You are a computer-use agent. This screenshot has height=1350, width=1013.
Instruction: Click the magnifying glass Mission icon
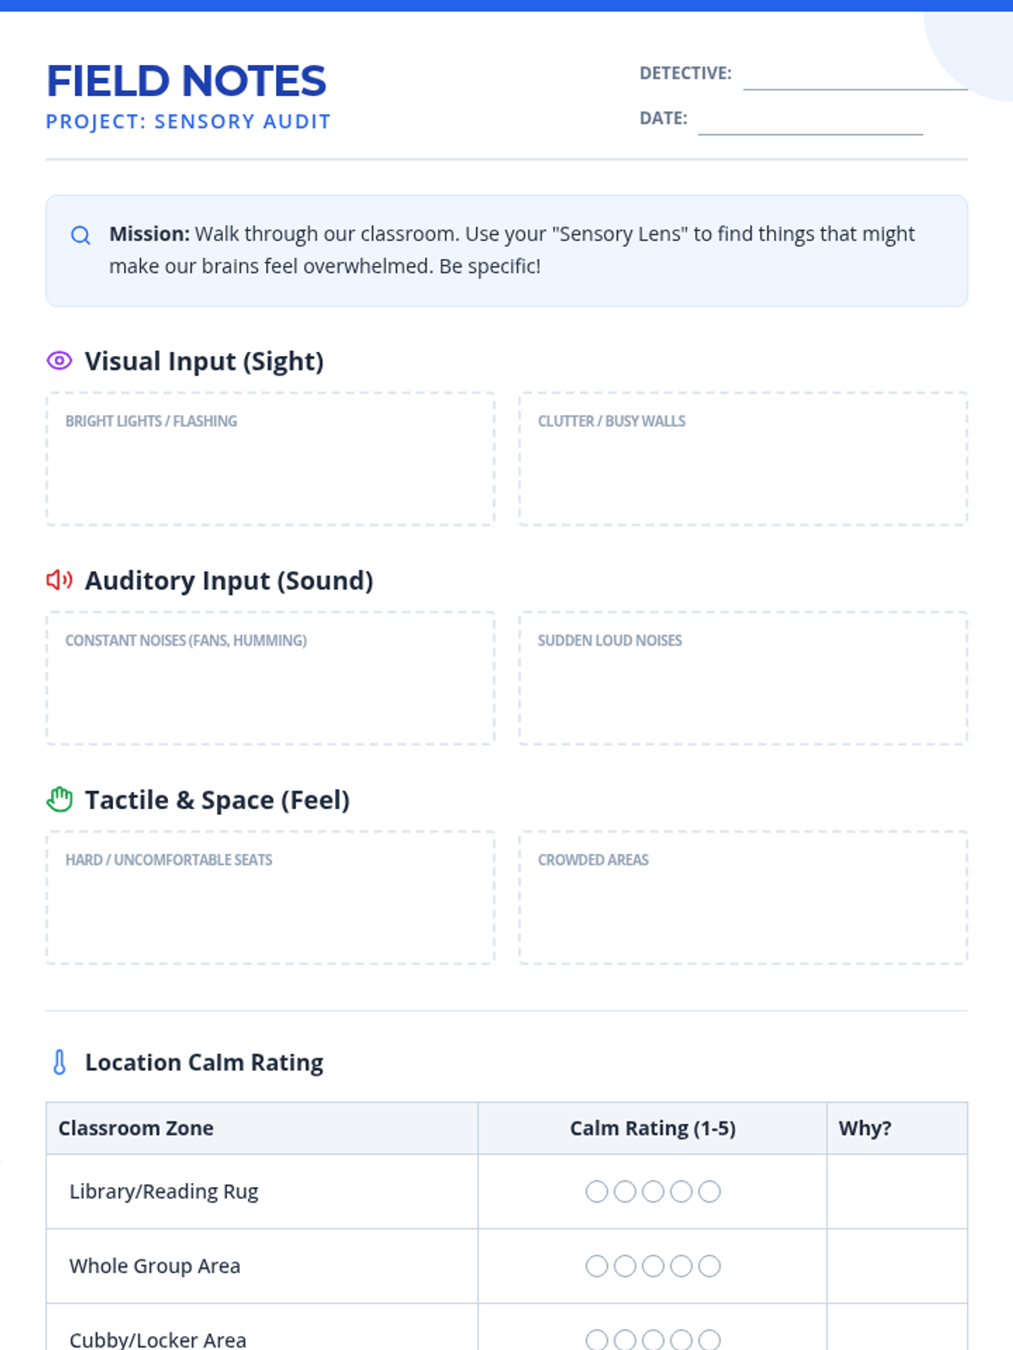(80, 235)
